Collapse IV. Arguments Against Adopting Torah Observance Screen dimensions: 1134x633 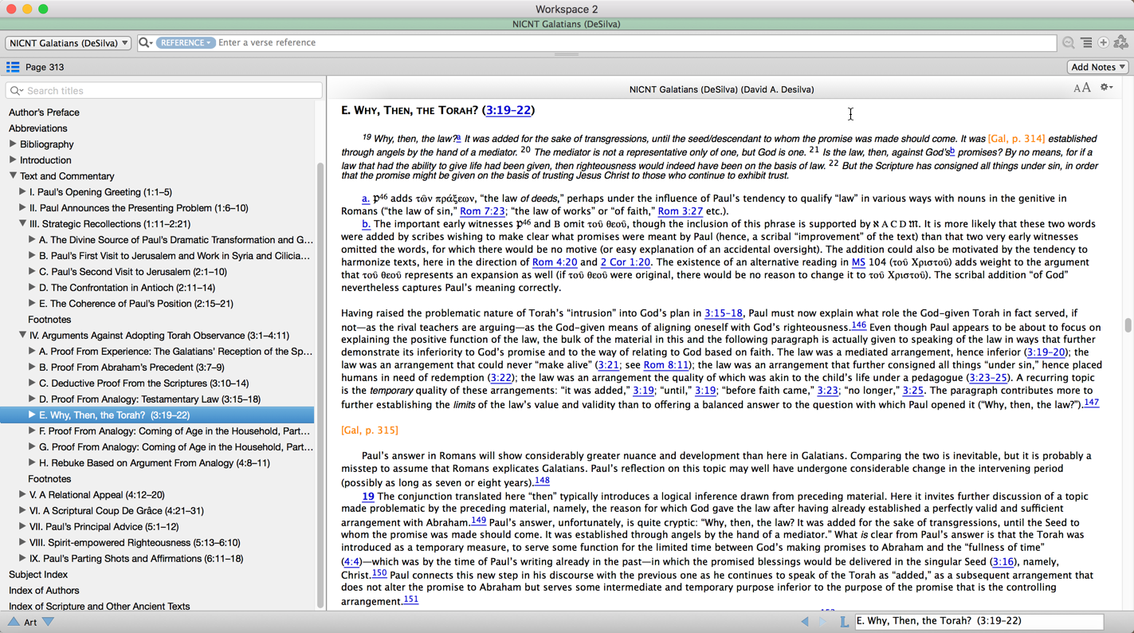click(22, 336)
